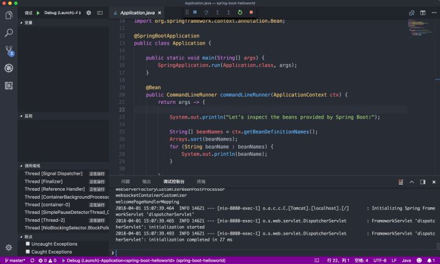Open Source Control view with 3 badge

point(9,51)
